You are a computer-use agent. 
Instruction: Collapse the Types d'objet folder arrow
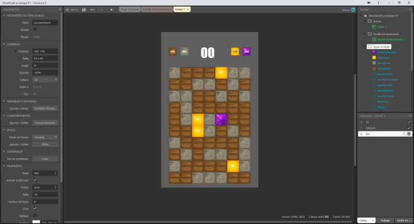coord(365,47)
